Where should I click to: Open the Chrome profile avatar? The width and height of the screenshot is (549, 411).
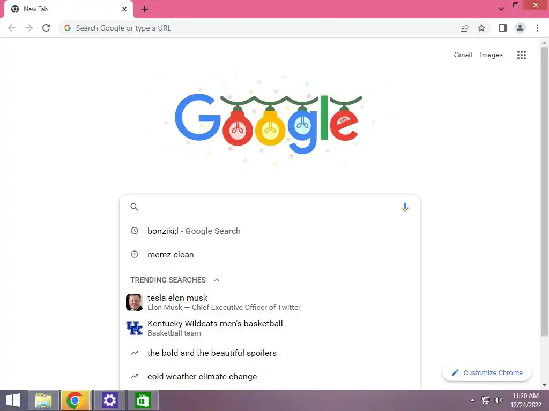tap(520, 28)
